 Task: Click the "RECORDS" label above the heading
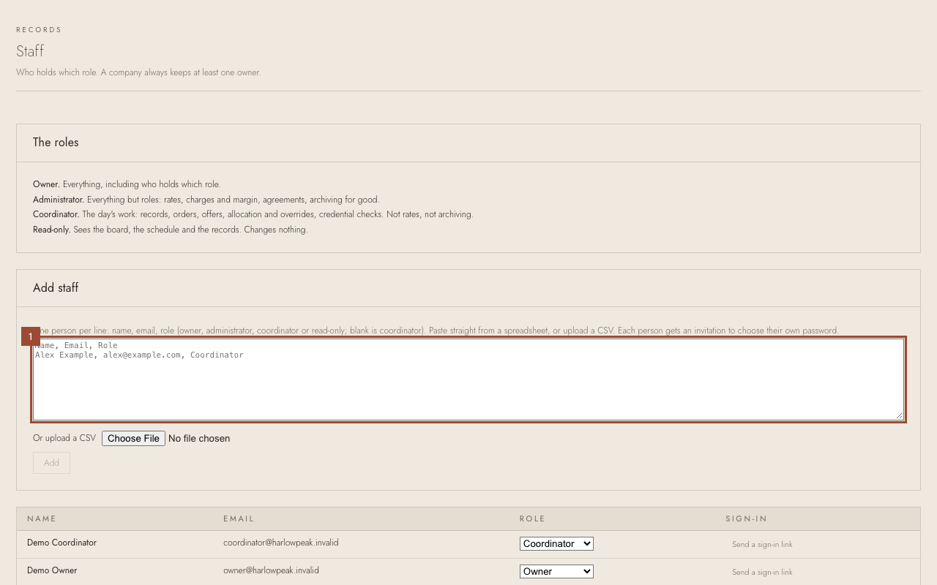click(39, 30)
